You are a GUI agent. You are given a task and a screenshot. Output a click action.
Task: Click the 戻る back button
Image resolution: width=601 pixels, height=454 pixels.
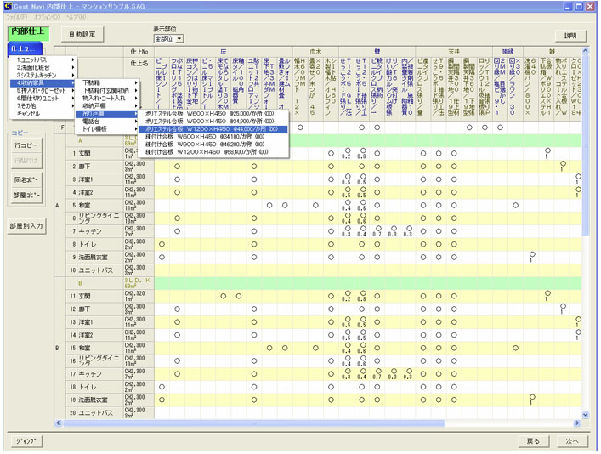pos(533,441)
